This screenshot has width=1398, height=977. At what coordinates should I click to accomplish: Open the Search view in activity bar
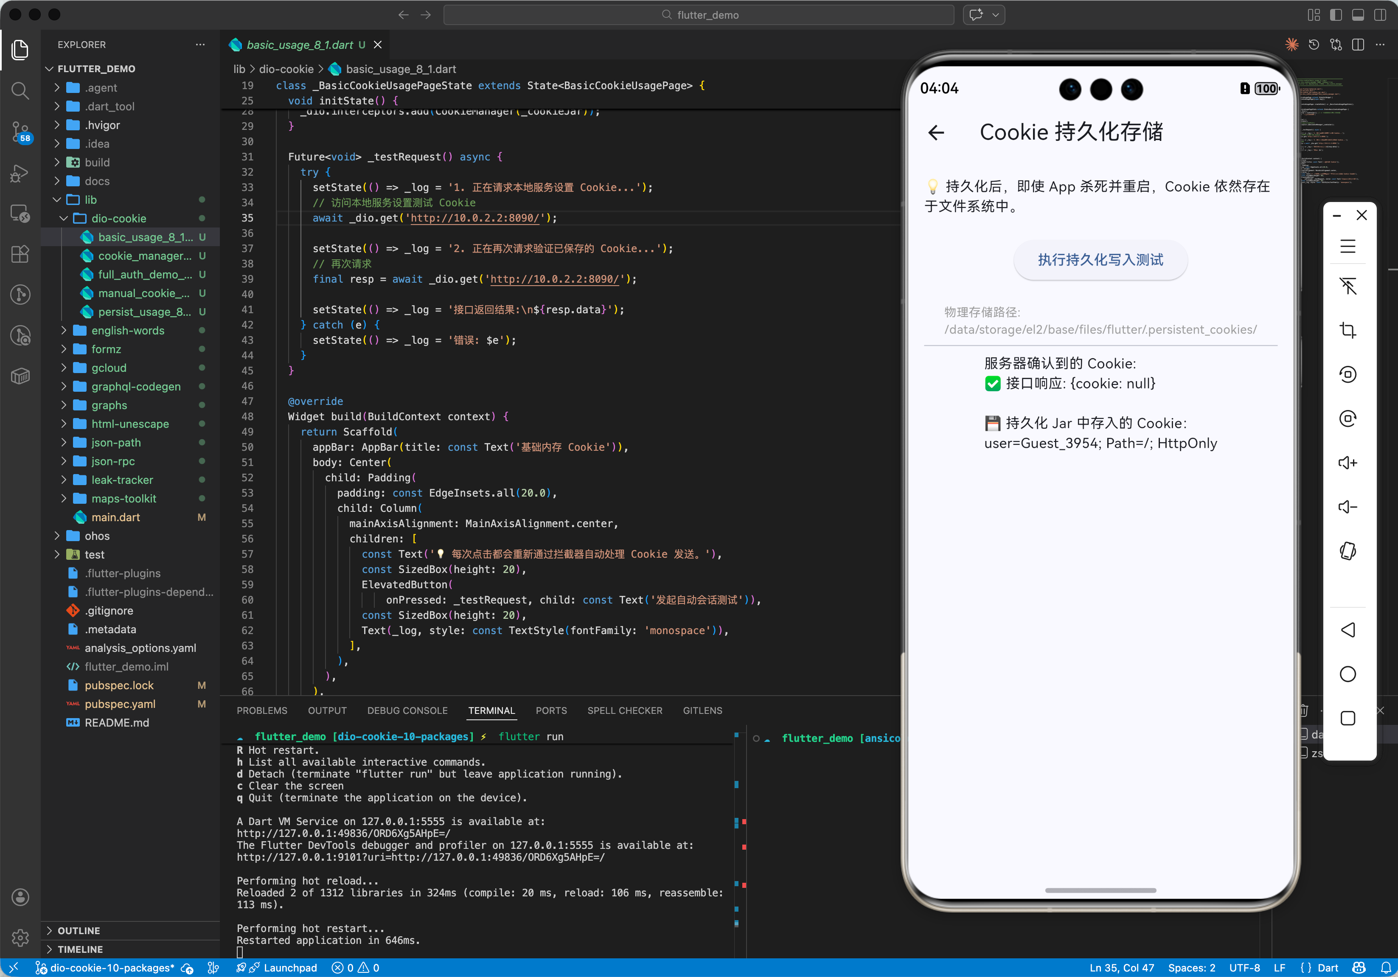20,91
